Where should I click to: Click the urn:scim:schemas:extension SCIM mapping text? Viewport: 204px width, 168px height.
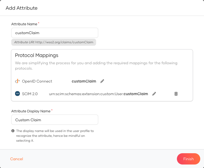(99, 94)
